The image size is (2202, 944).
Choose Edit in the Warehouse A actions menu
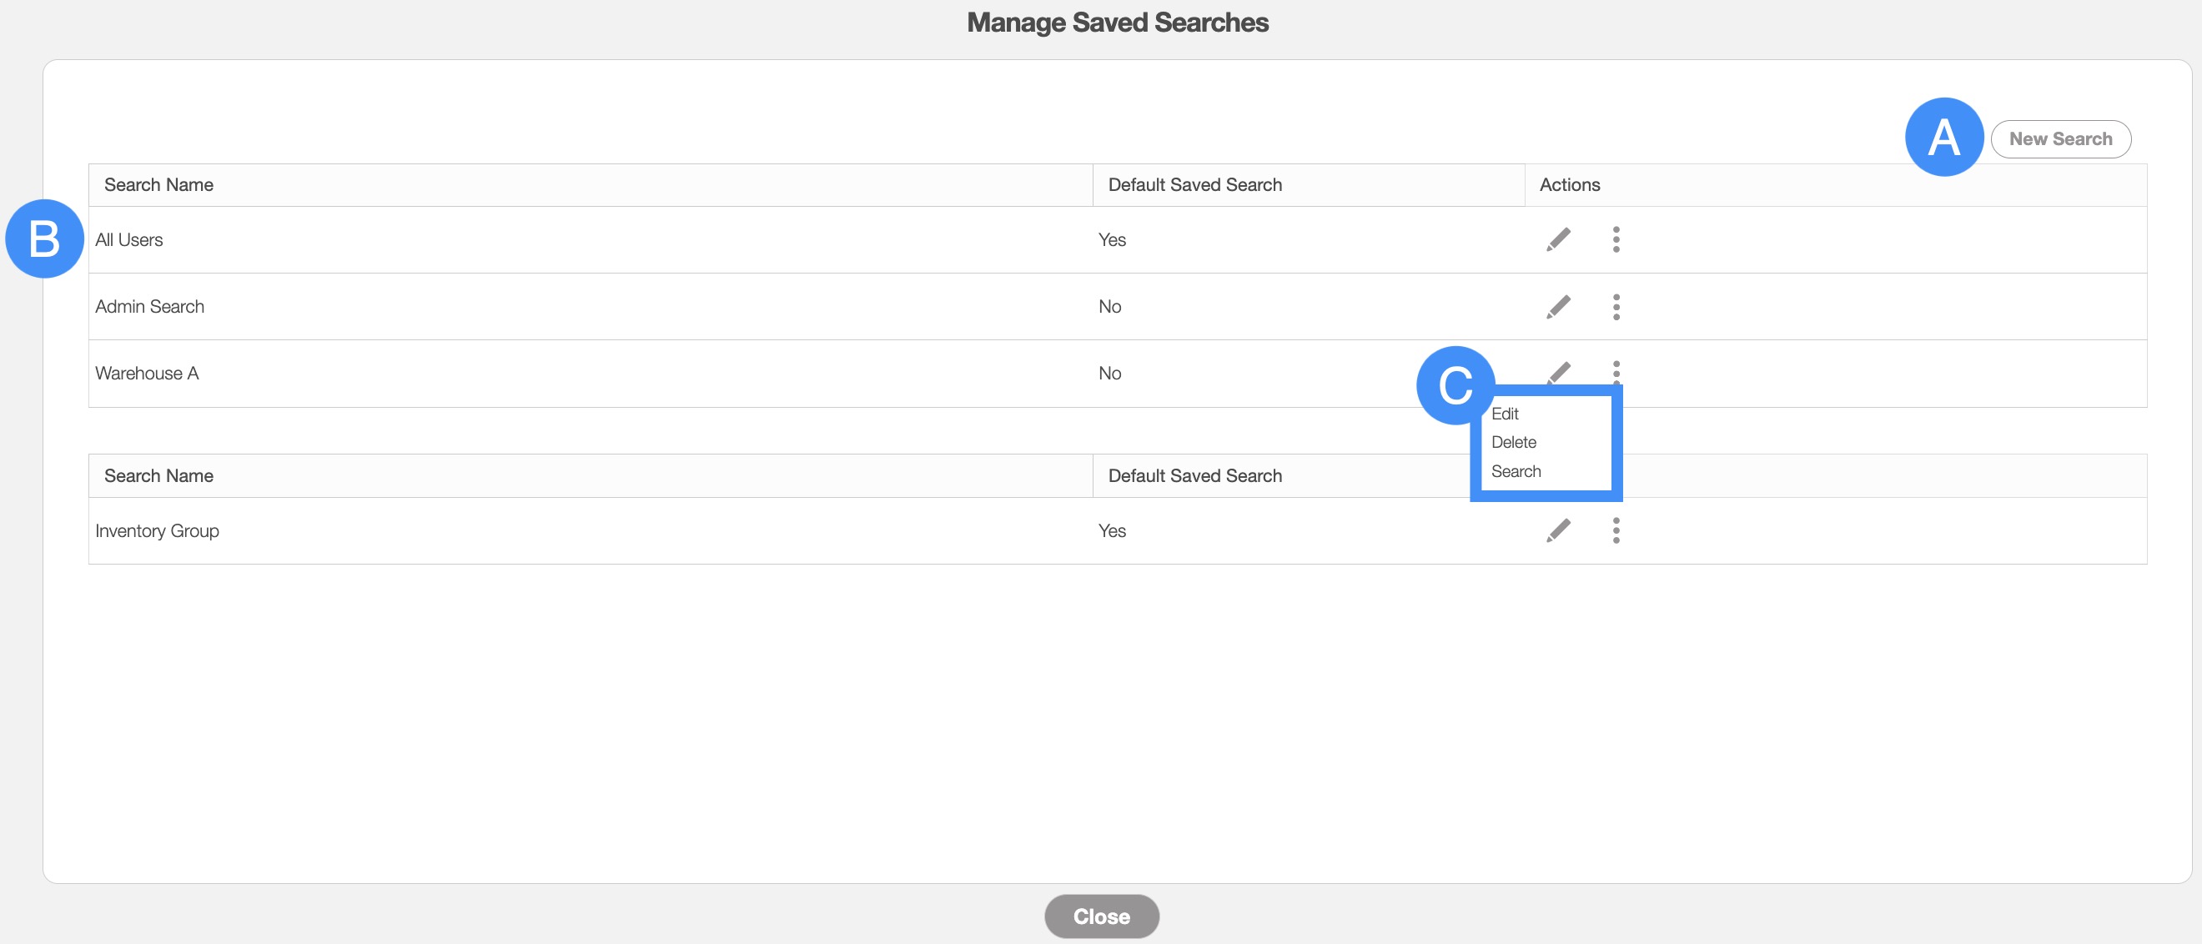click(x=1505, y=414)
